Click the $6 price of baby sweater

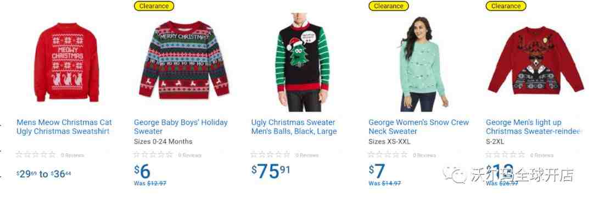pyautogui.click(x=142, y=171)
